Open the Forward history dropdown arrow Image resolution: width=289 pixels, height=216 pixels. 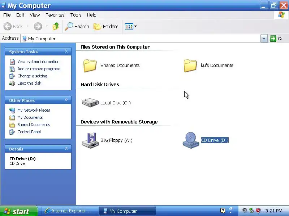[x=47, y=26]
